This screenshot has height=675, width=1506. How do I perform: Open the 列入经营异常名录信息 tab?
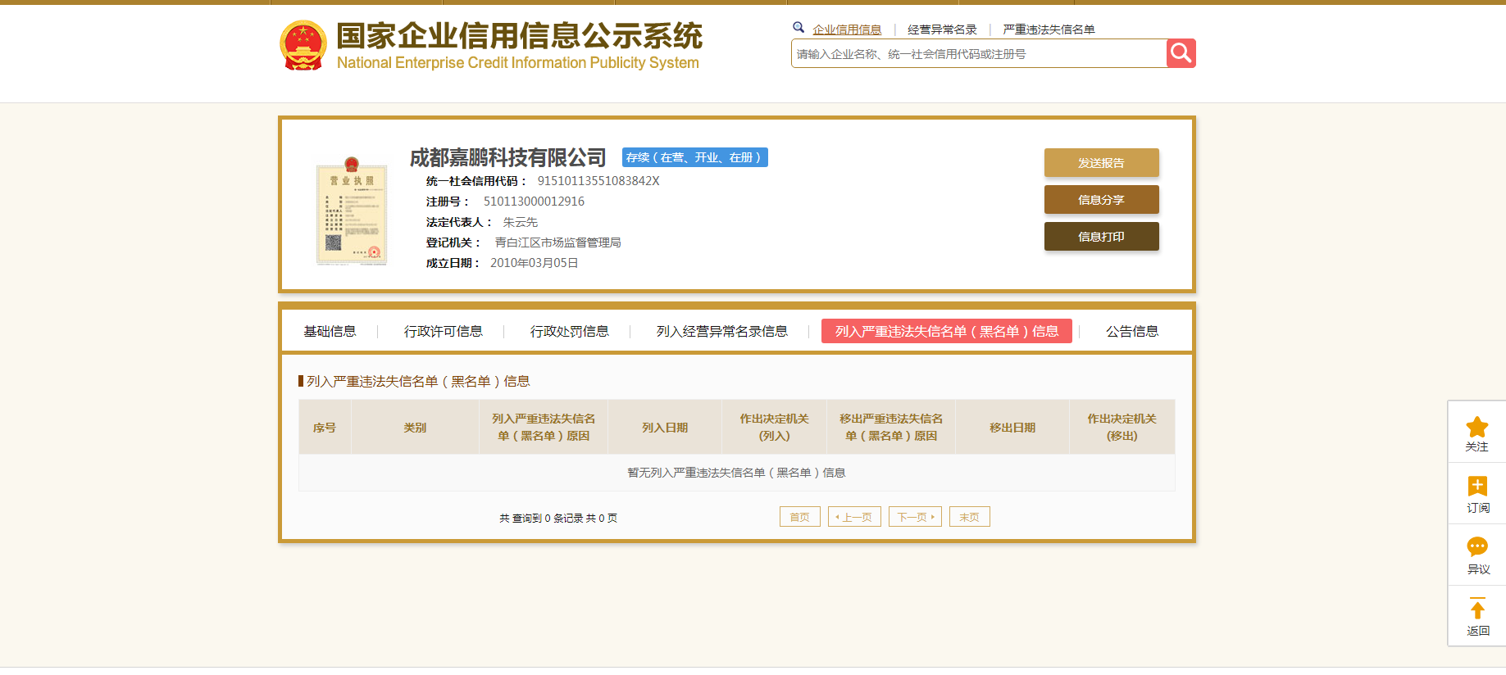tap(721, 331)
